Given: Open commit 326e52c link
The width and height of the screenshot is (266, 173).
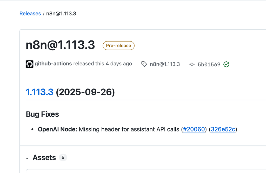Looking at the screenshot, I should pos(223,129).
